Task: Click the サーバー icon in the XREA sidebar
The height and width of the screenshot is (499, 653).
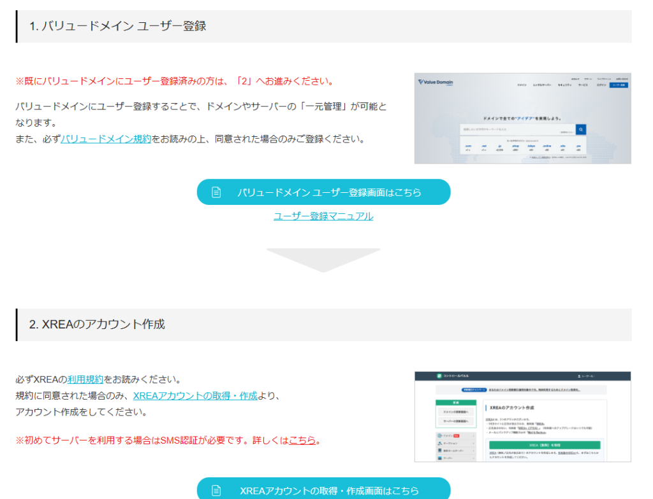Action: (439, 458)
